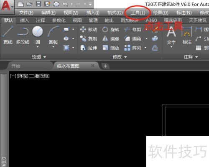This screenshot has width=209, height=167.
Task: Select the 标注 dimension tool
Action: click(x=187, y=36)
